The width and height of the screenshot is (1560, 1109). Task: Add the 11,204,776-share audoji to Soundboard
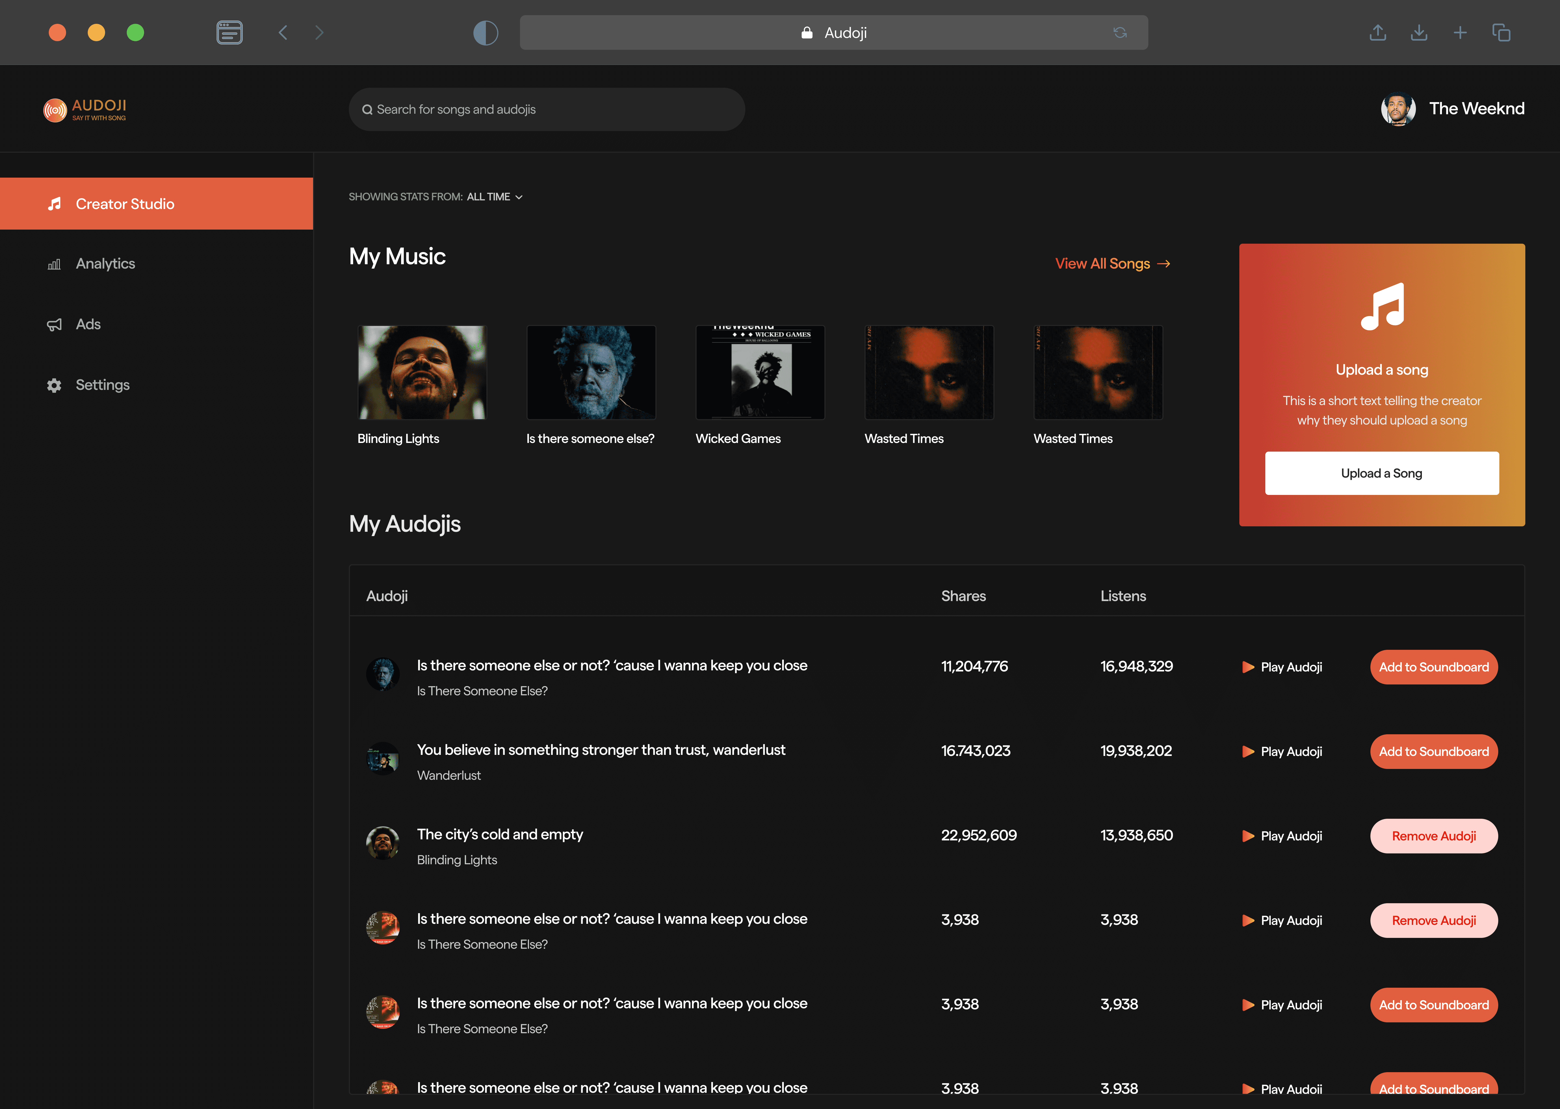pyautogui.click(x=1434, y=667)
